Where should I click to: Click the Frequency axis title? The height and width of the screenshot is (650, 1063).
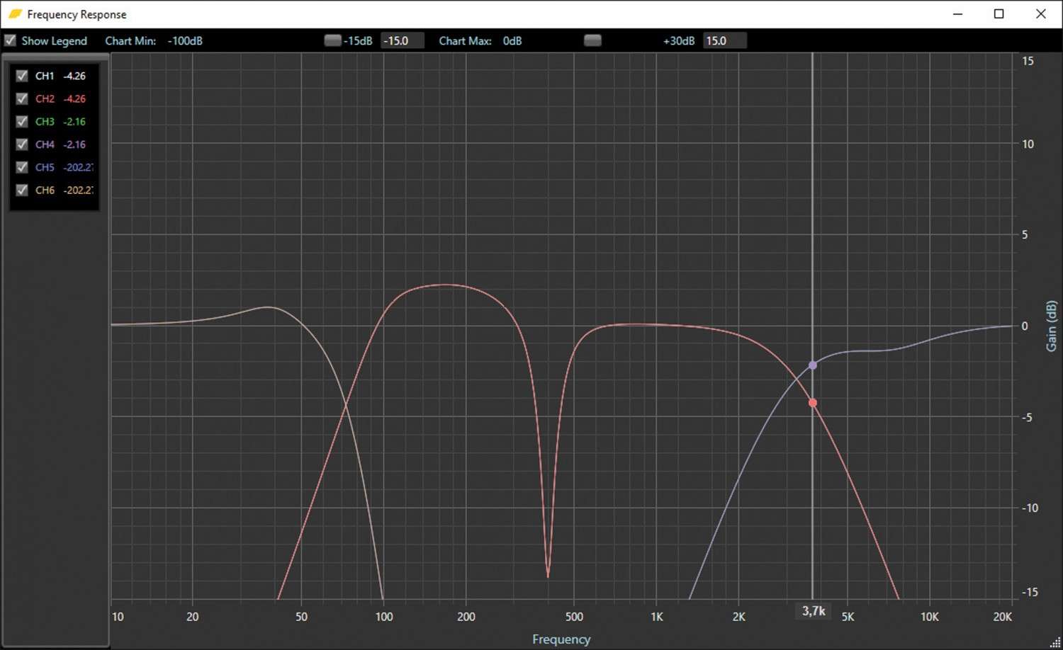click(x=561, y=639)
